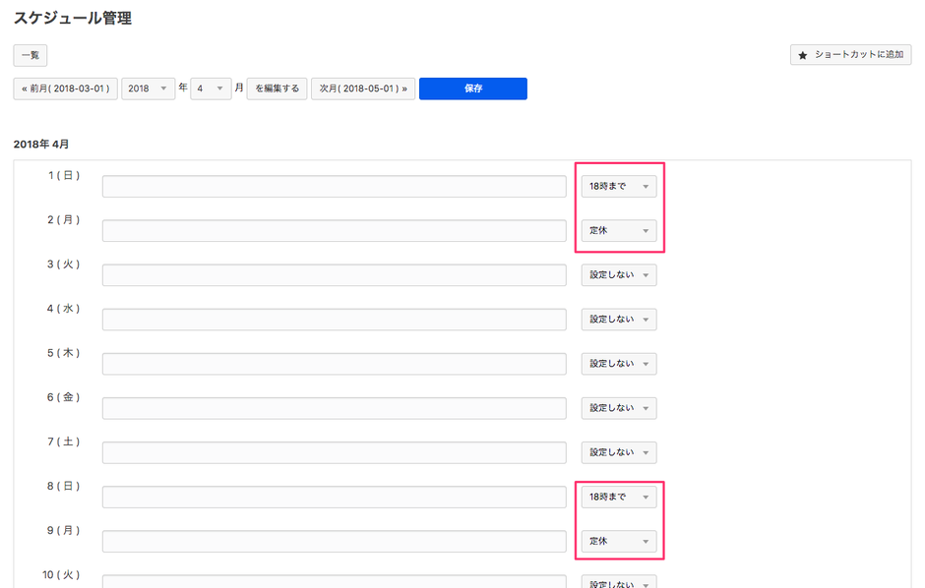The image size is (925, 588).
Task: Click the 一覧 list button
Action: coord(31,56)
